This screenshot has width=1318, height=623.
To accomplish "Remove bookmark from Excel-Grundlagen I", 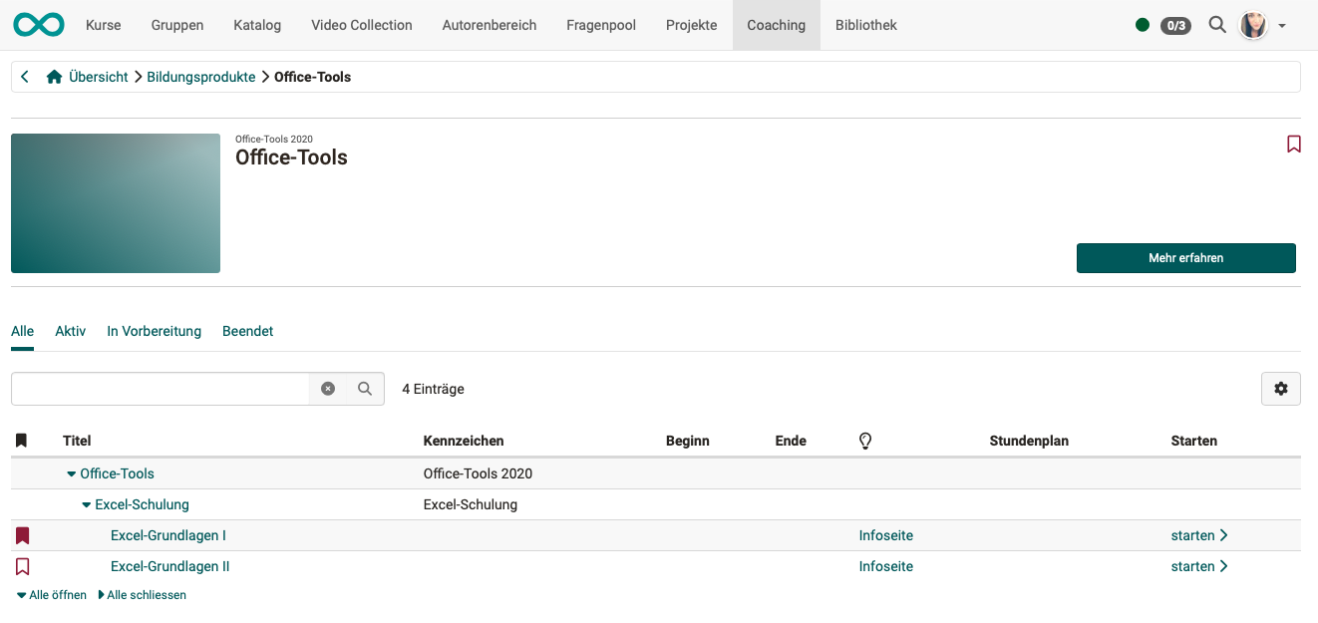I will (x=22, y=536).
